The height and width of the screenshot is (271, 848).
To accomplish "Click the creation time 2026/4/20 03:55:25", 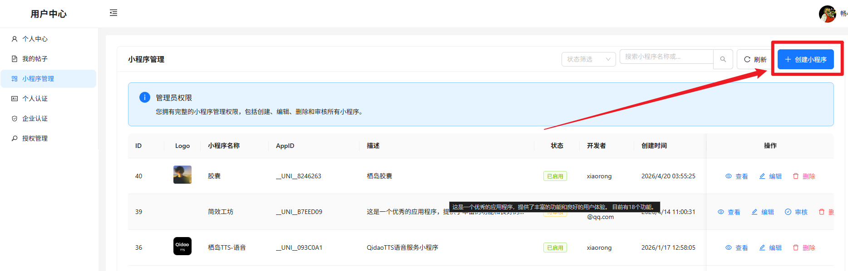I will pos(668,176).
